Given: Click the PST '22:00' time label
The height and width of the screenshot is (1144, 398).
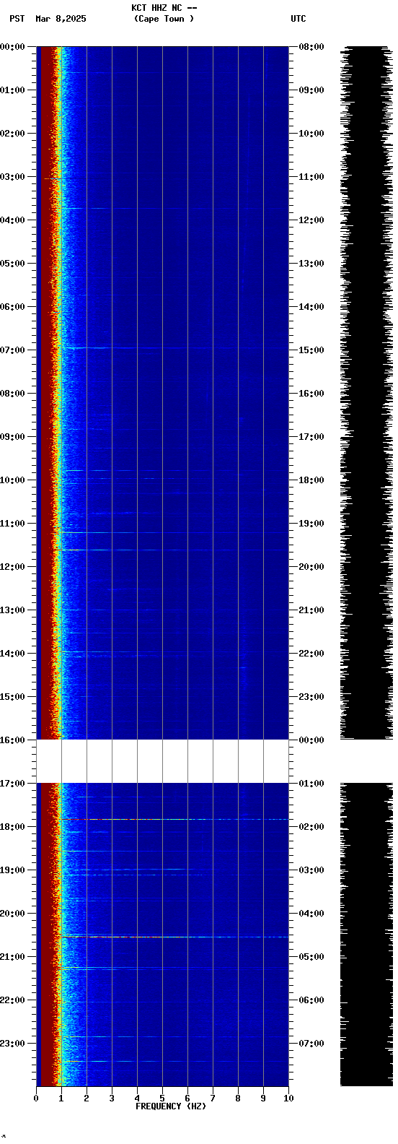Looking at the screenshot, I should pos(12,1000).
